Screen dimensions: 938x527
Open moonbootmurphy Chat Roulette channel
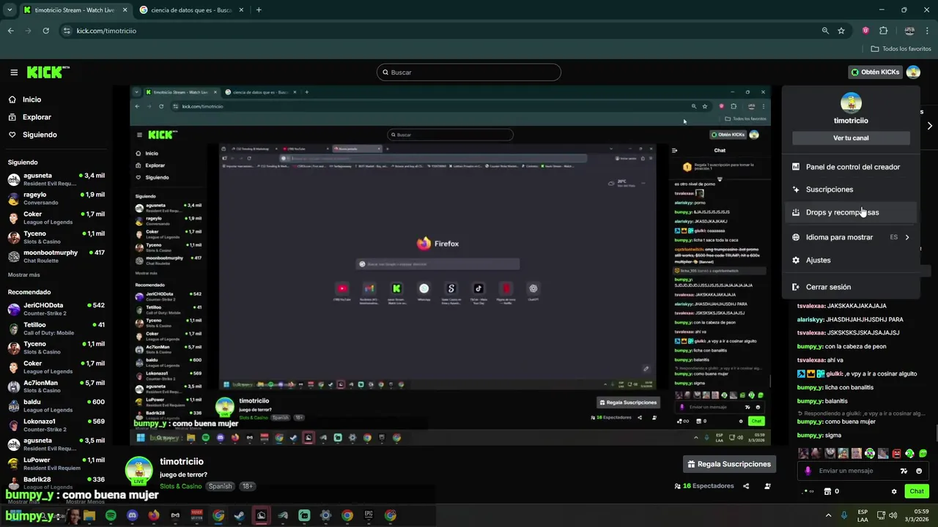click(56, 256)
